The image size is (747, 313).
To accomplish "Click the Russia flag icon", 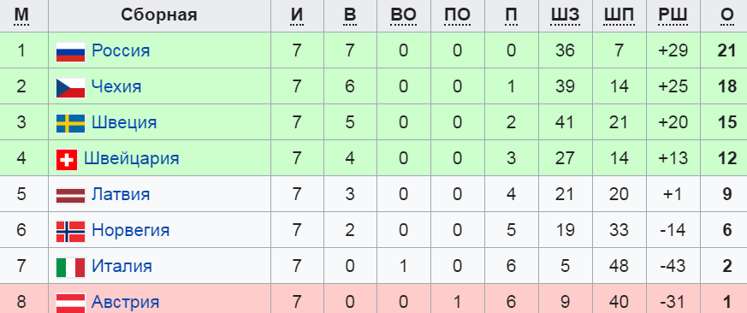I will [70, 51].
